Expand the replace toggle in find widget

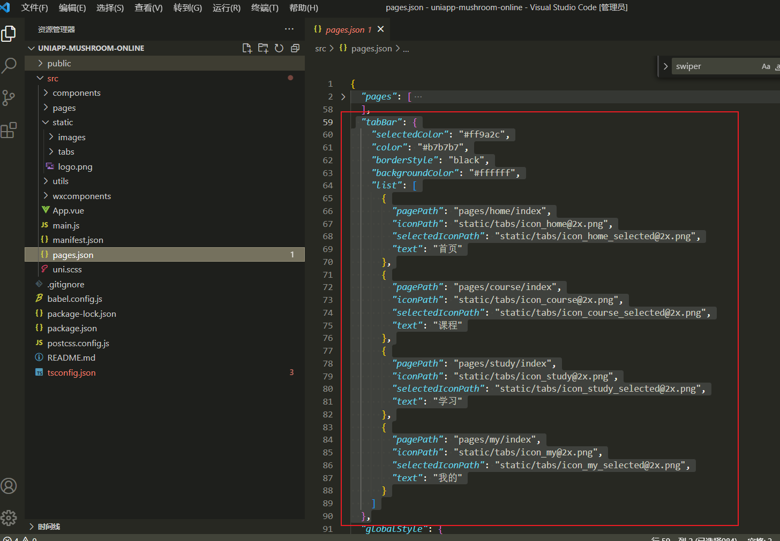pyautogui.click(x=665, y=66)
